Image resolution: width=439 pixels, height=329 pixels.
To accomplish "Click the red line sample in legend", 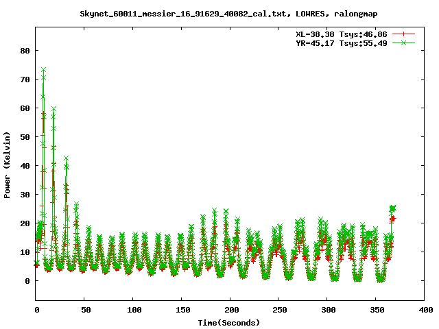I will point(403,34).
